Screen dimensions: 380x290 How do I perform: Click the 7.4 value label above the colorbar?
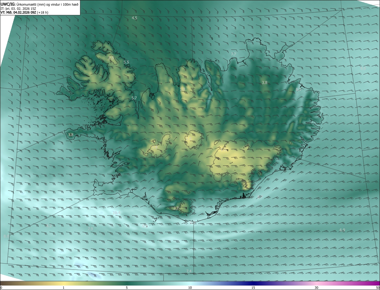point(189,271)
